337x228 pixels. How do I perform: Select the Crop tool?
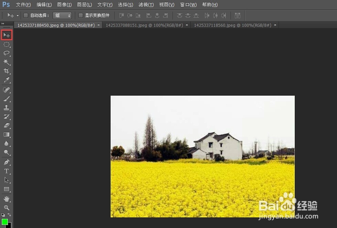[x=6, y=71]
